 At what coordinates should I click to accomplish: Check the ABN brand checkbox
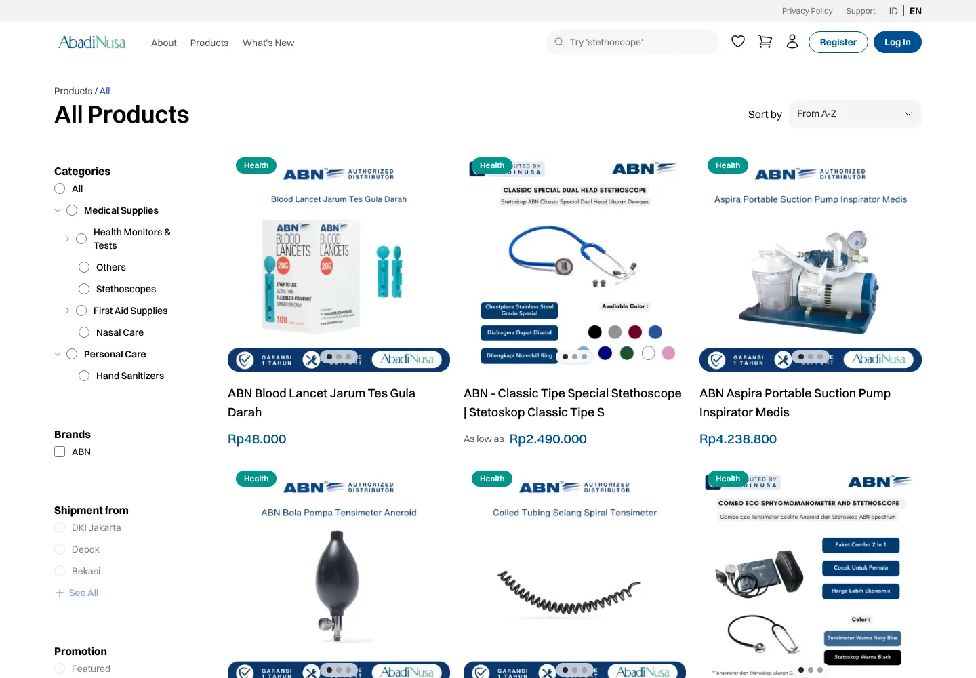[x=60, y=452]
